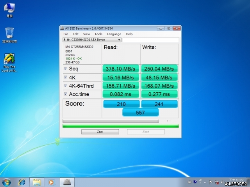The image size is (250, 187).
Task: Open the Language menu
Action: pos(114,34)
